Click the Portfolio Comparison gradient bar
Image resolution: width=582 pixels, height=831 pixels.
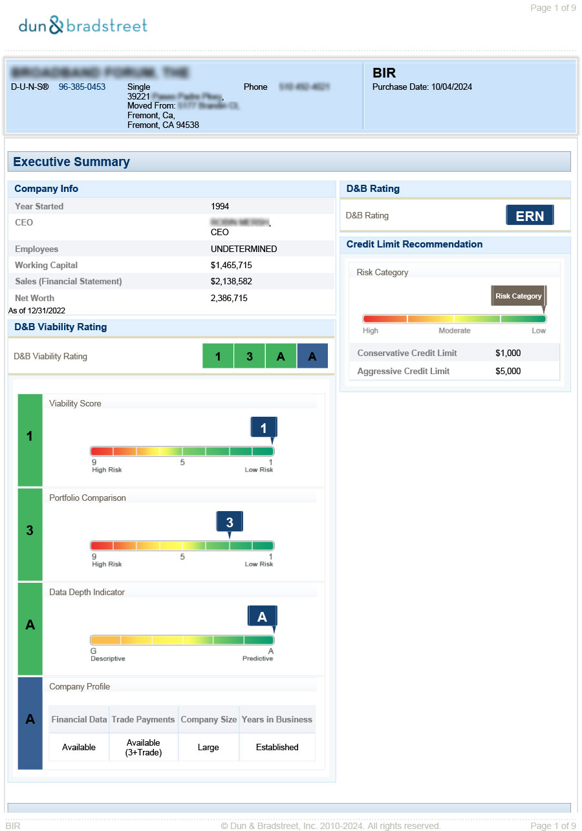[182, 545]
